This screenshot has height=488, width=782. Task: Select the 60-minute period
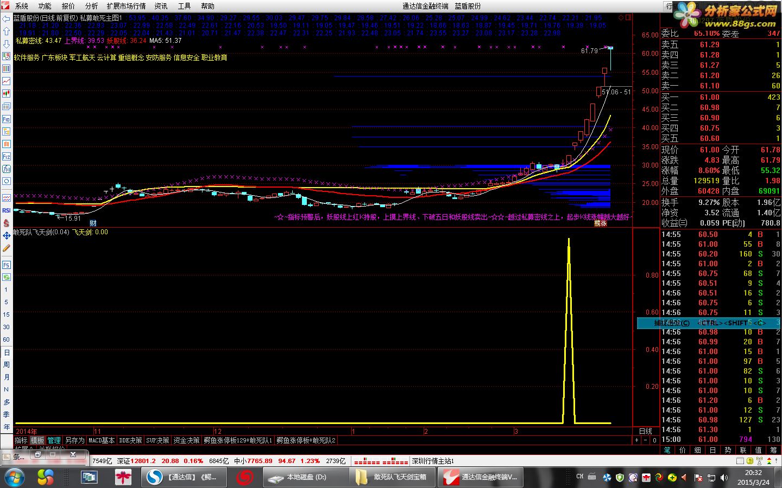[x=7, y=339]
